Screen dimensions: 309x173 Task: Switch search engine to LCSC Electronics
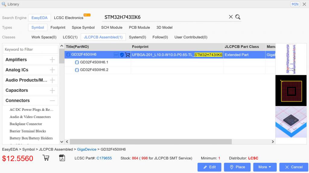click(68, 18)
